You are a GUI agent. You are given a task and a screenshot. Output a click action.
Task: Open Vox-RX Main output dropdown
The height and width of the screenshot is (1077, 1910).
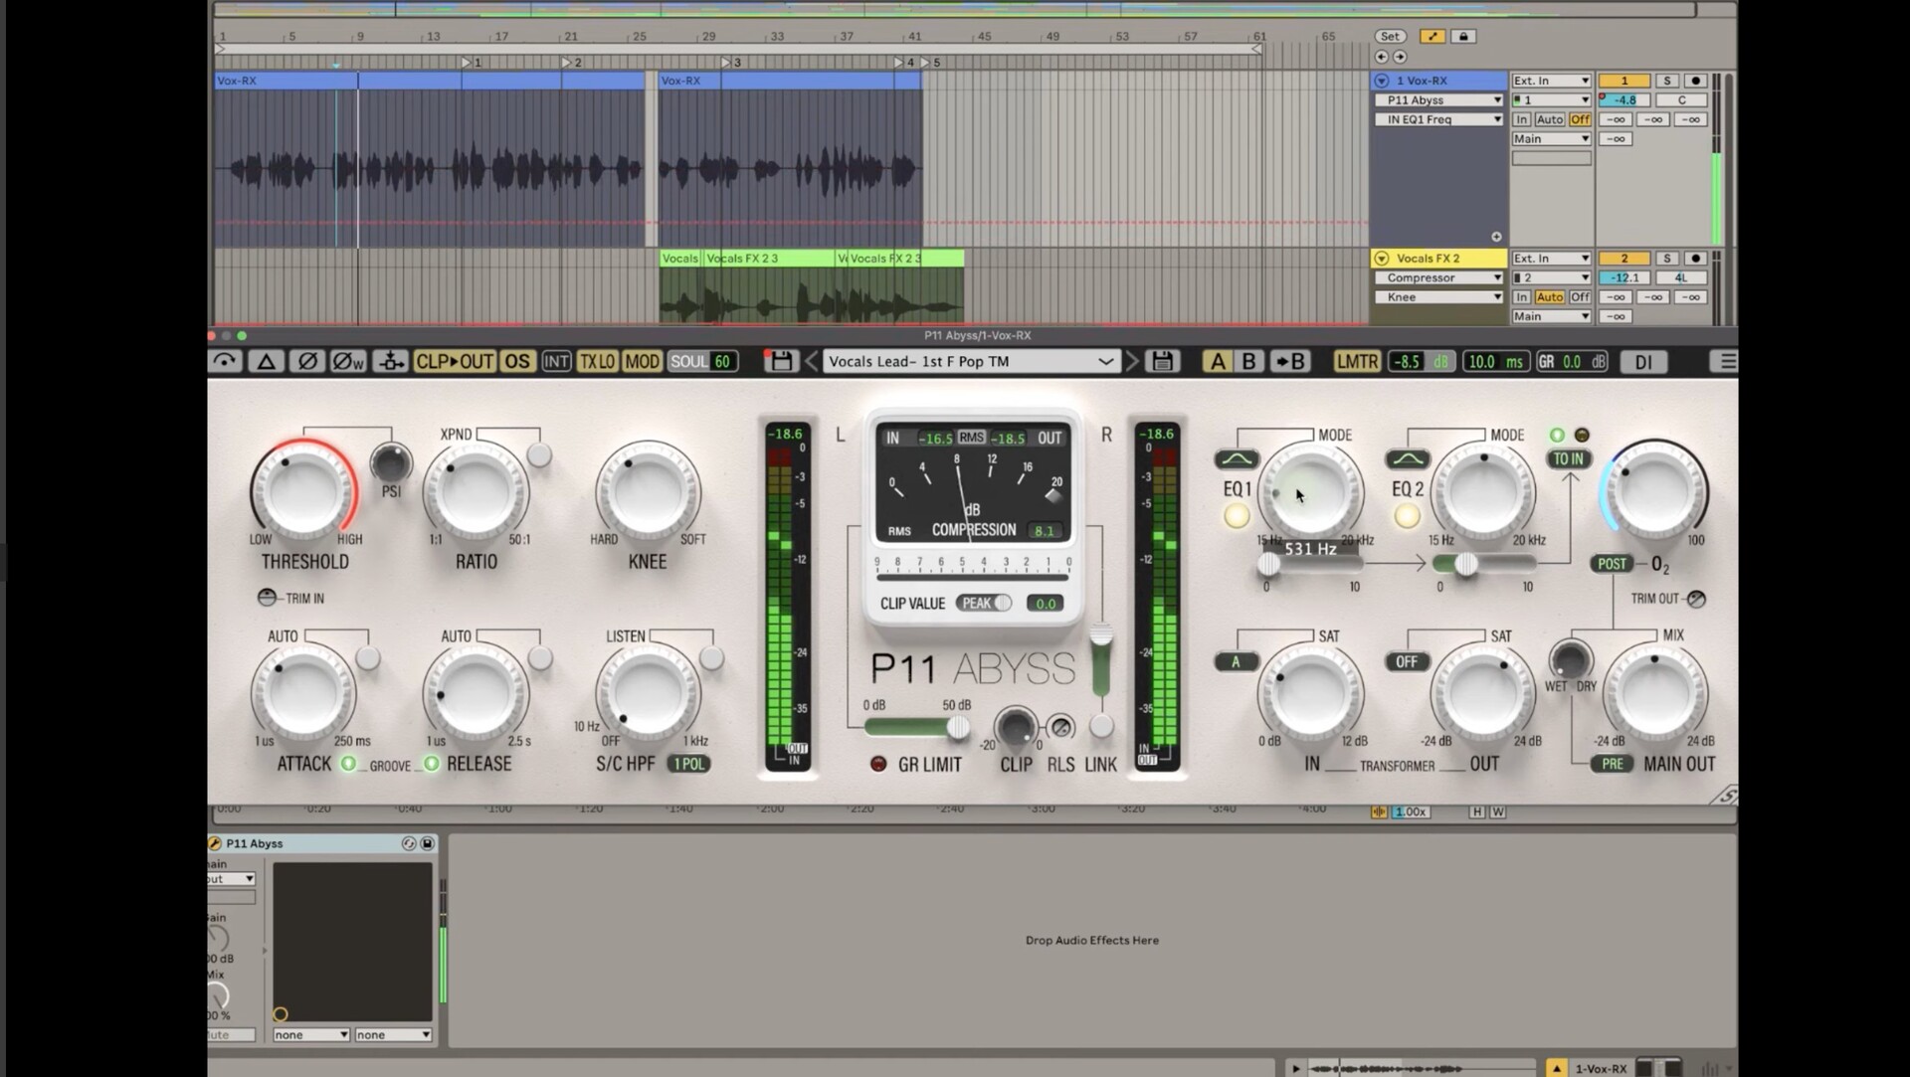coord(1551,139)
